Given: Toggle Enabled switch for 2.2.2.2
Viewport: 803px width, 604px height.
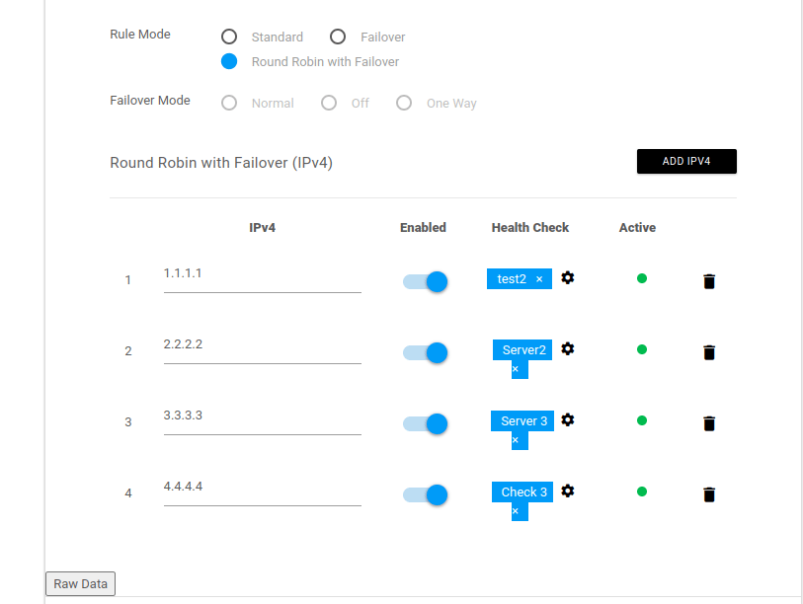Looking at the screenshot, I should (425, 352).
